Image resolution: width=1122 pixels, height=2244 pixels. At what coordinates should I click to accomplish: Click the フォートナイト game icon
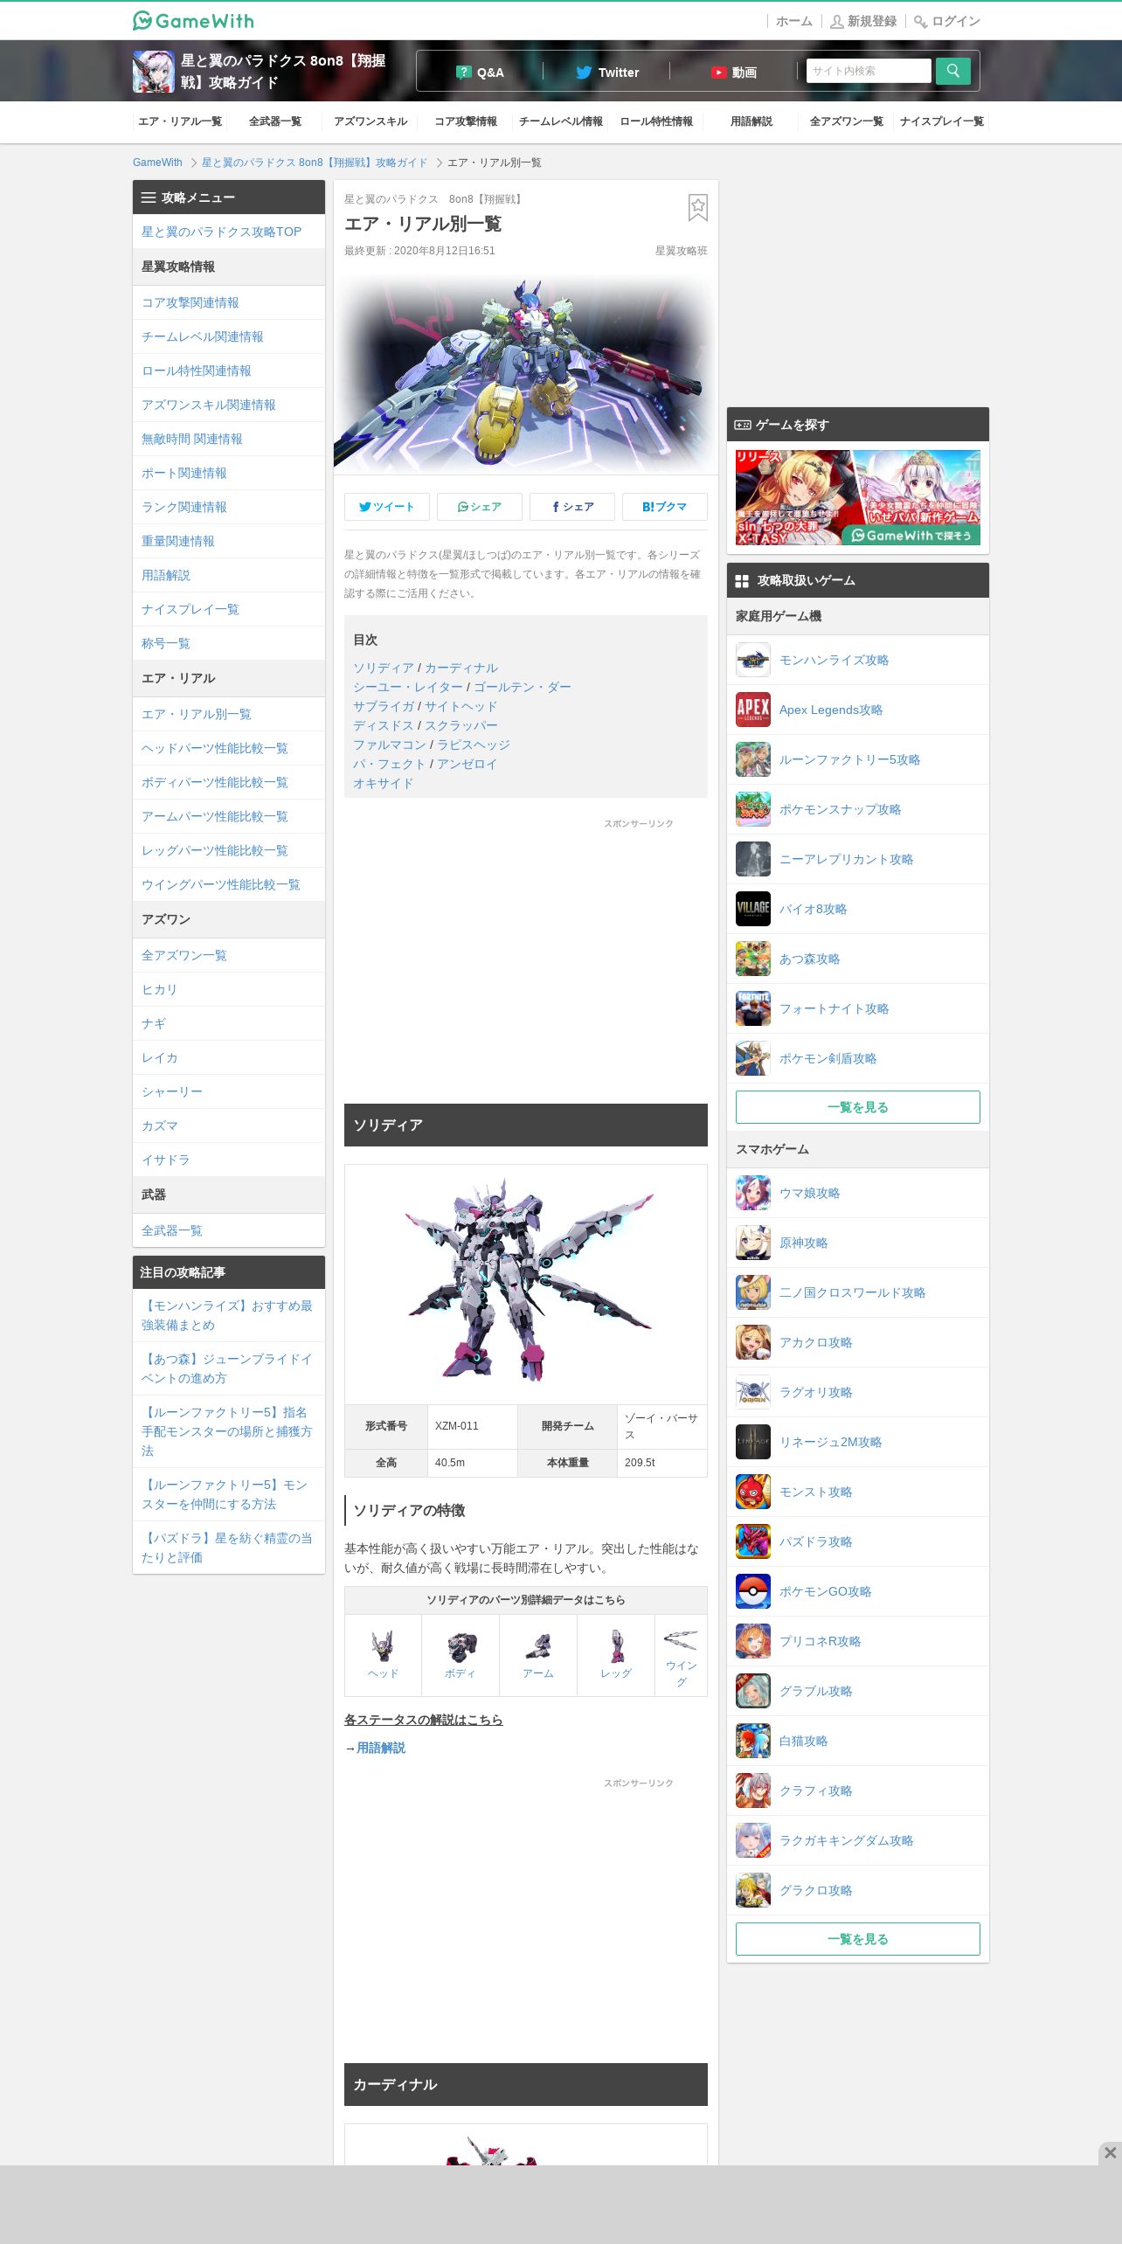[753, 1008]
